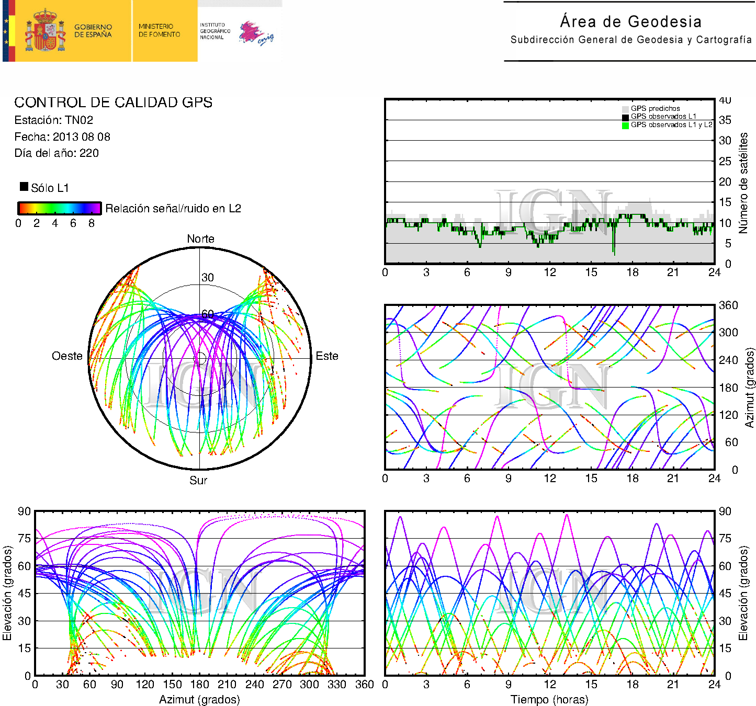Click the black GPS observados L1 legend marker
The height and width of the screenshot is (706, 756).
coord(625,117)
